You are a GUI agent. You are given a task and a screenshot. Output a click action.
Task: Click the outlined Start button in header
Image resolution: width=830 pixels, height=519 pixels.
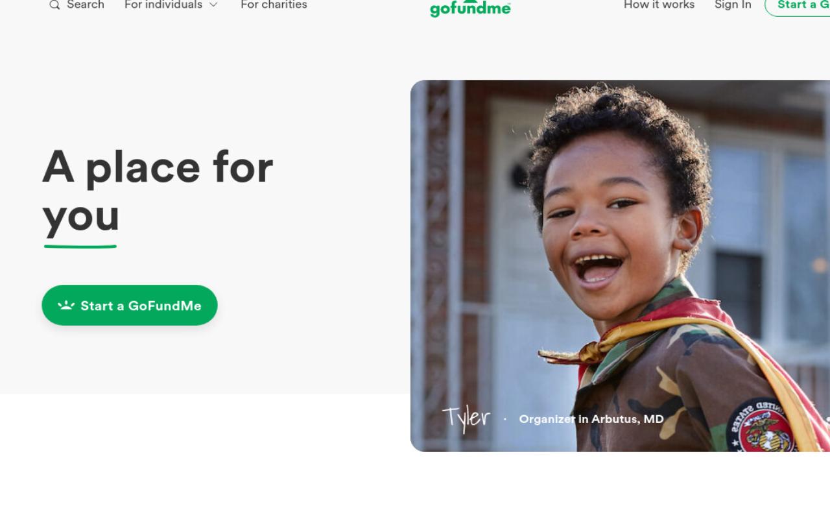[x=798, y=5]
